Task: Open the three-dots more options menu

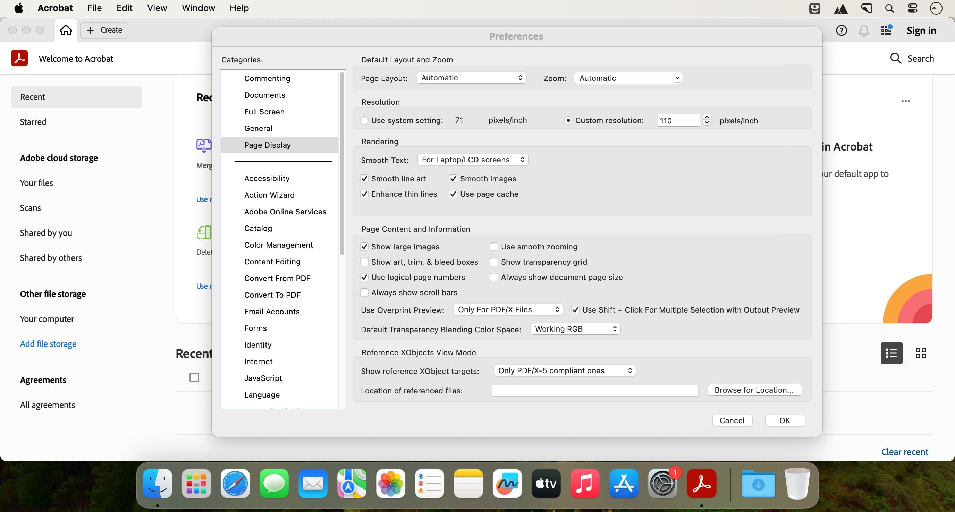Action: click(906, 101)
